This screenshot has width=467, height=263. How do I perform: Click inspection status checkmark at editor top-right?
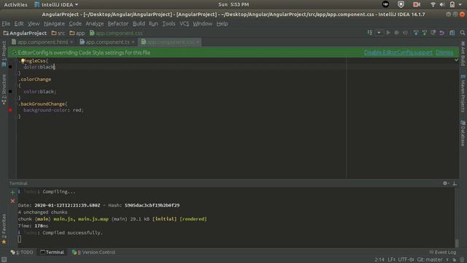pyautogui.click(x=456, y=60)
